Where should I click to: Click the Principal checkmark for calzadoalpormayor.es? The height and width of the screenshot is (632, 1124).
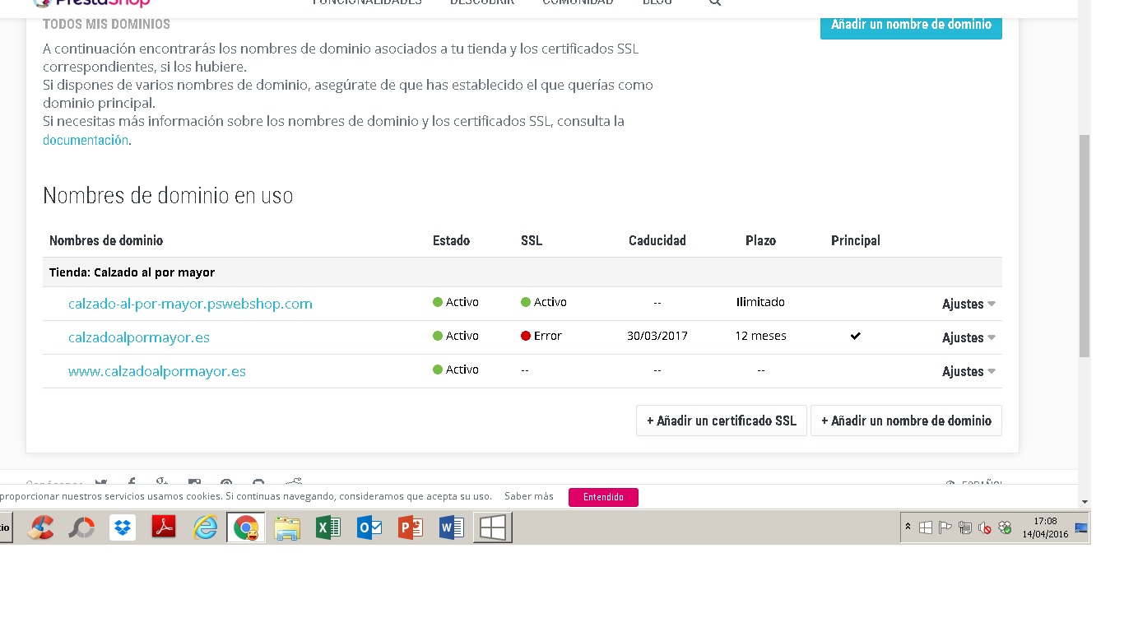[856, 336]
